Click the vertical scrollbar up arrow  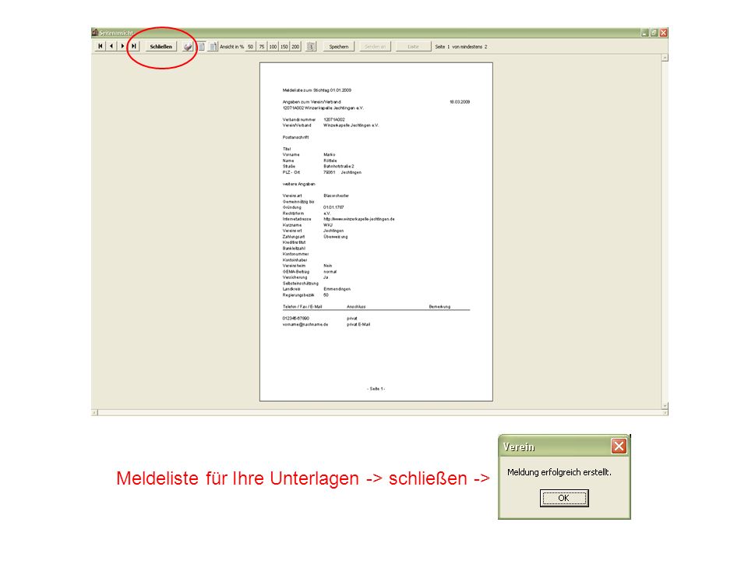tap(665, 58)
